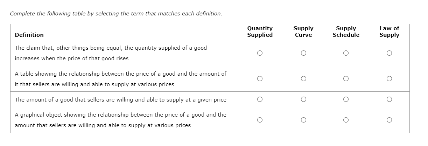Pick Quantity Supplied for the given-price amount row
Viewport: 428px width, 146px height.
[x=259, y=99]
